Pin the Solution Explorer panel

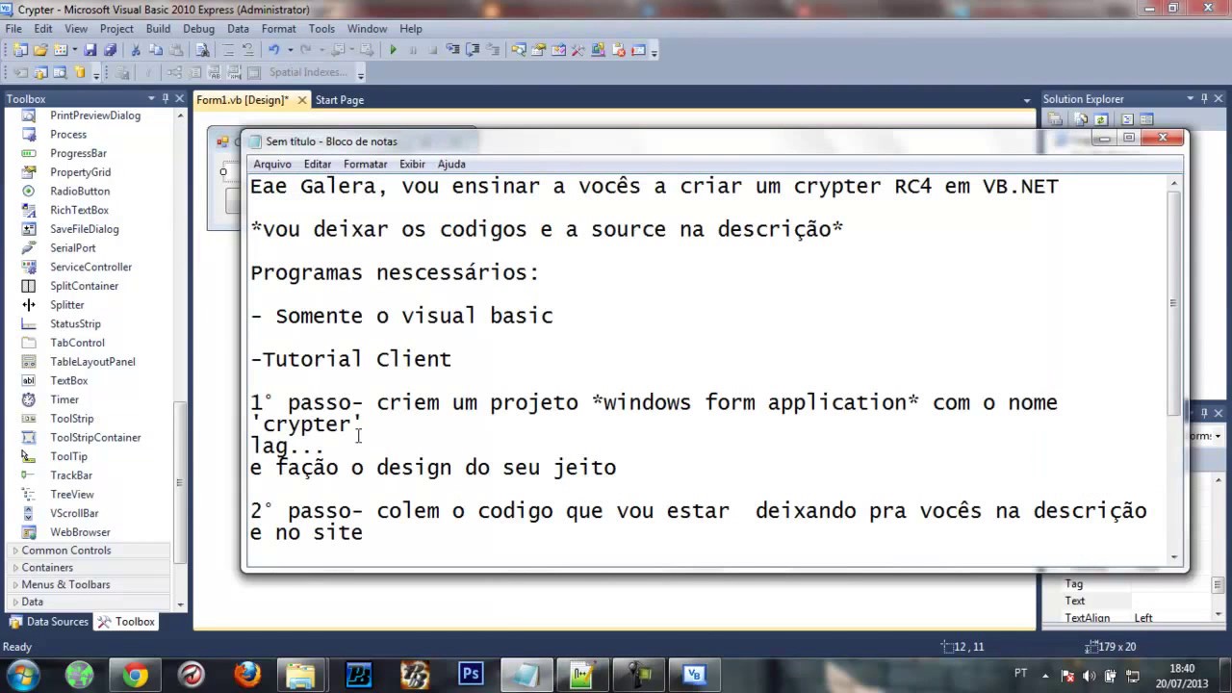click(1204, 98)
